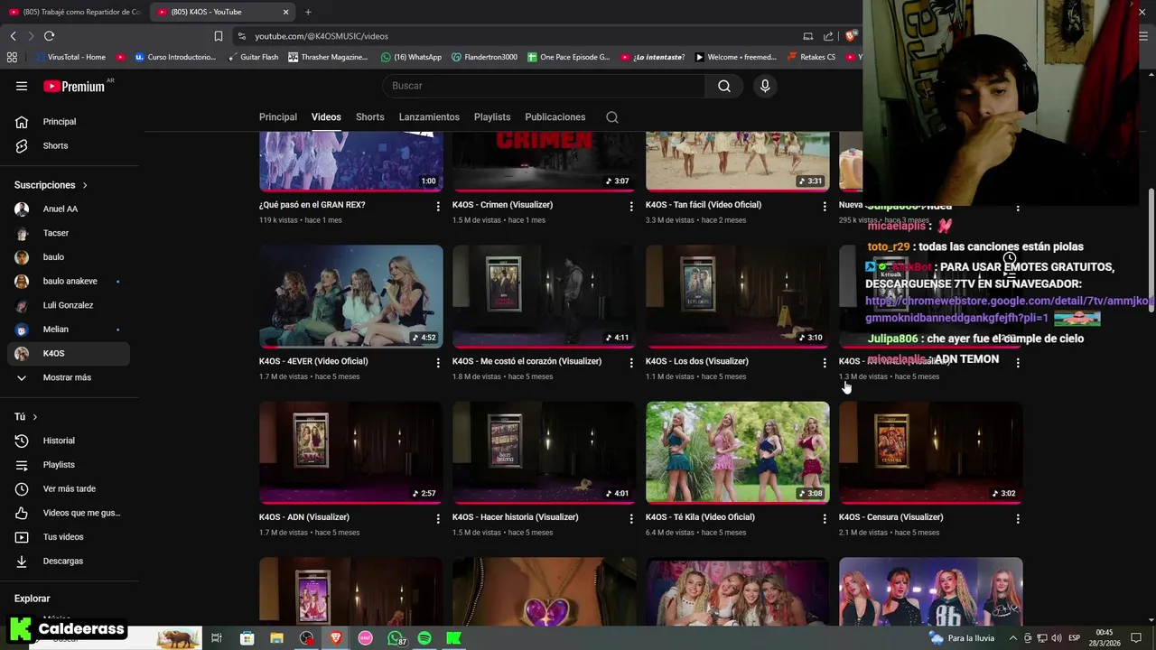Open the Publicaciones tab
Viewport: 1156px width, 650px height.
[555, 117]
